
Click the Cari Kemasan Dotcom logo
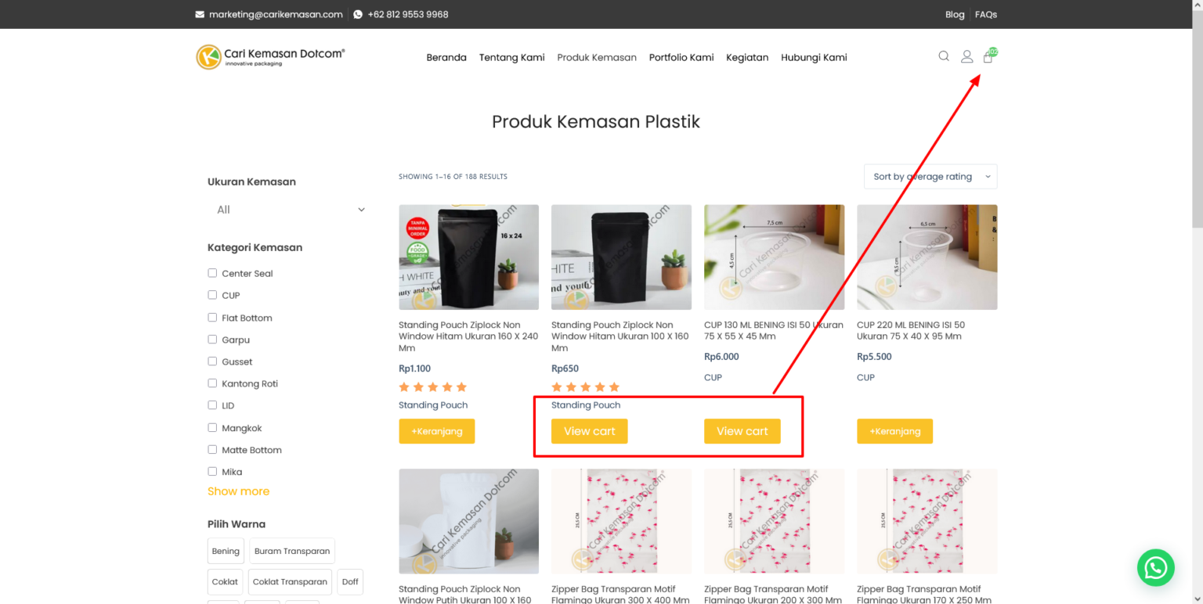point(270,57)
